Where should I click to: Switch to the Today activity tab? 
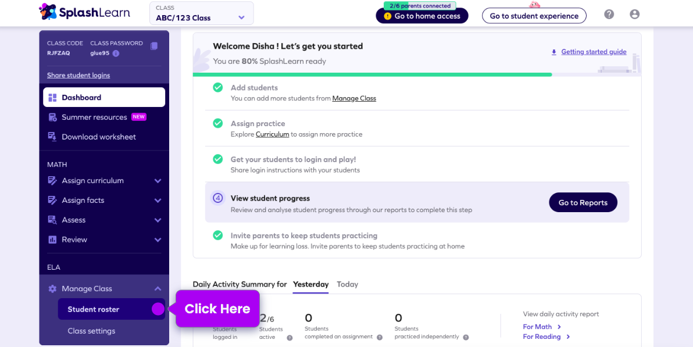347,284
